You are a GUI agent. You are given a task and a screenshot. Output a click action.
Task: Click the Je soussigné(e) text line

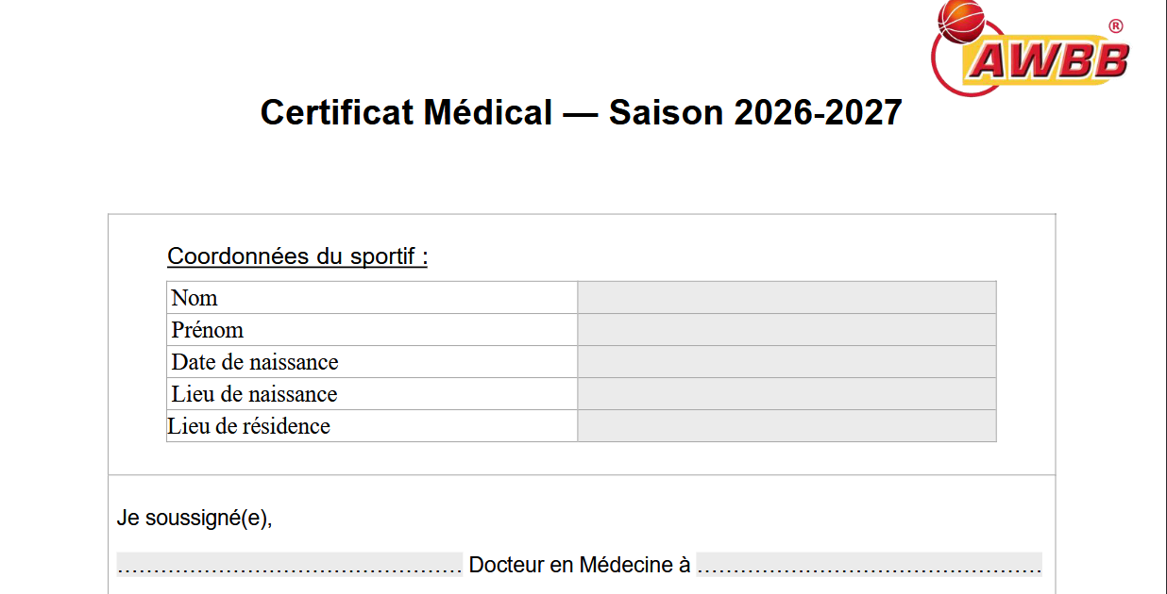[x=194, y=518]
